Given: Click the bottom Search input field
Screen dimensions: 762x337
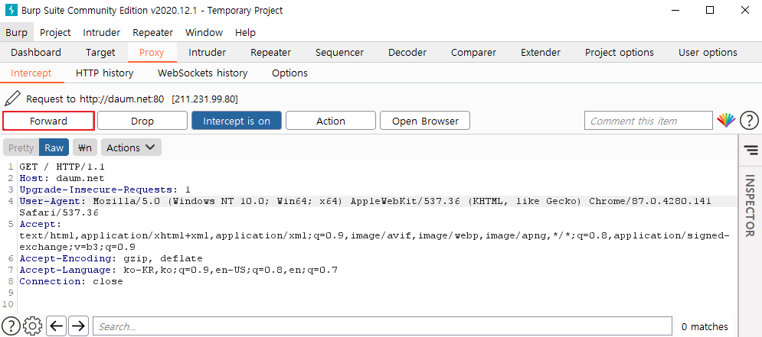Looking at the screenshot, I should (x=383, y=326).
